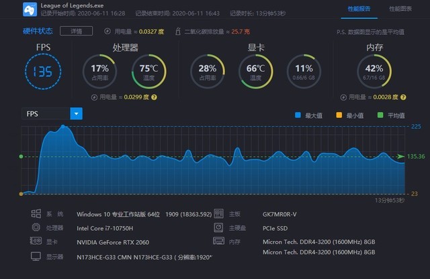Toggle the blue 最大值 legend checkbox
The height and width of the screenshot is (279, 430).
298,115
